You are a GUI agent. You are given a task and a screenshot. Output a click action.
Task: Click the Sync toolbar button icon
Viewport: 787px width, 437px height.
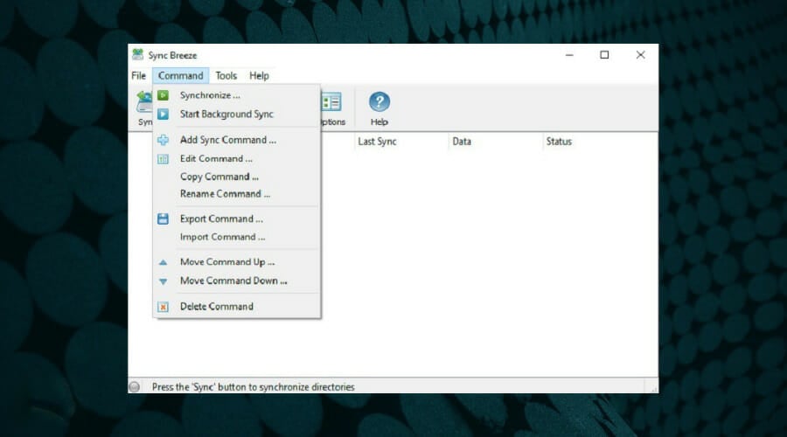tap(143, 104)
